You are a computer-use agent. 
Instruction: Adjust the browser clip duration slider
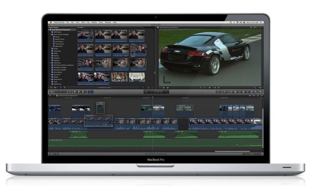pos(148,88)
